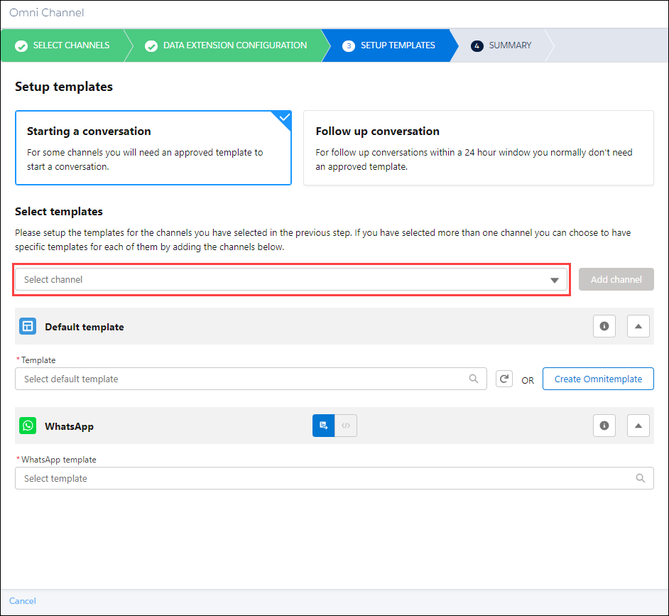669x616 pixels.
Task: Switch WhatsApp editor to code view
Action: point(346,425)
